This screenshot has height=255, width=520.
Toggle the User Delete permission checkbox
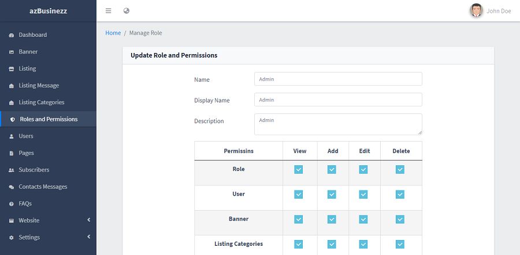(x=400, y=195)
